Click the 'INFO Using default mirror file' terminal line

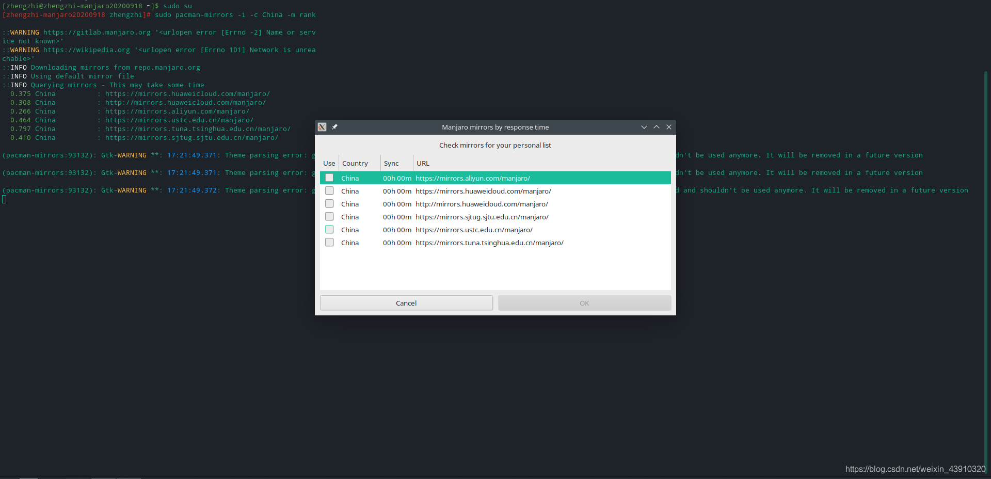click(x=68, y=76)
